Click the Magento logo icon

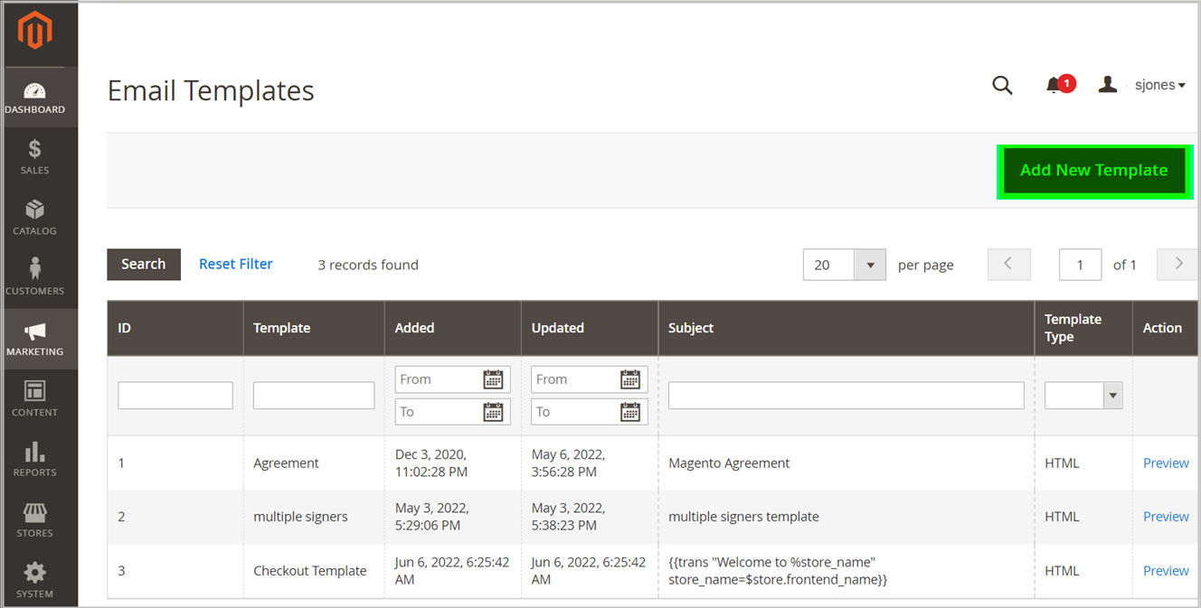point(35,33)
